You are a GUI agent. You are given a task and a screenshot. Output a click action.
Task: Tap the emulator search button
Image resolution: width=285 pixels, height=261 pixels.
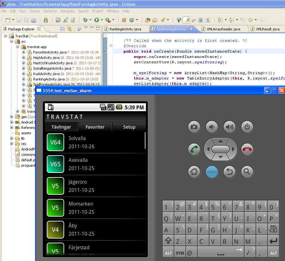(247, 172)
